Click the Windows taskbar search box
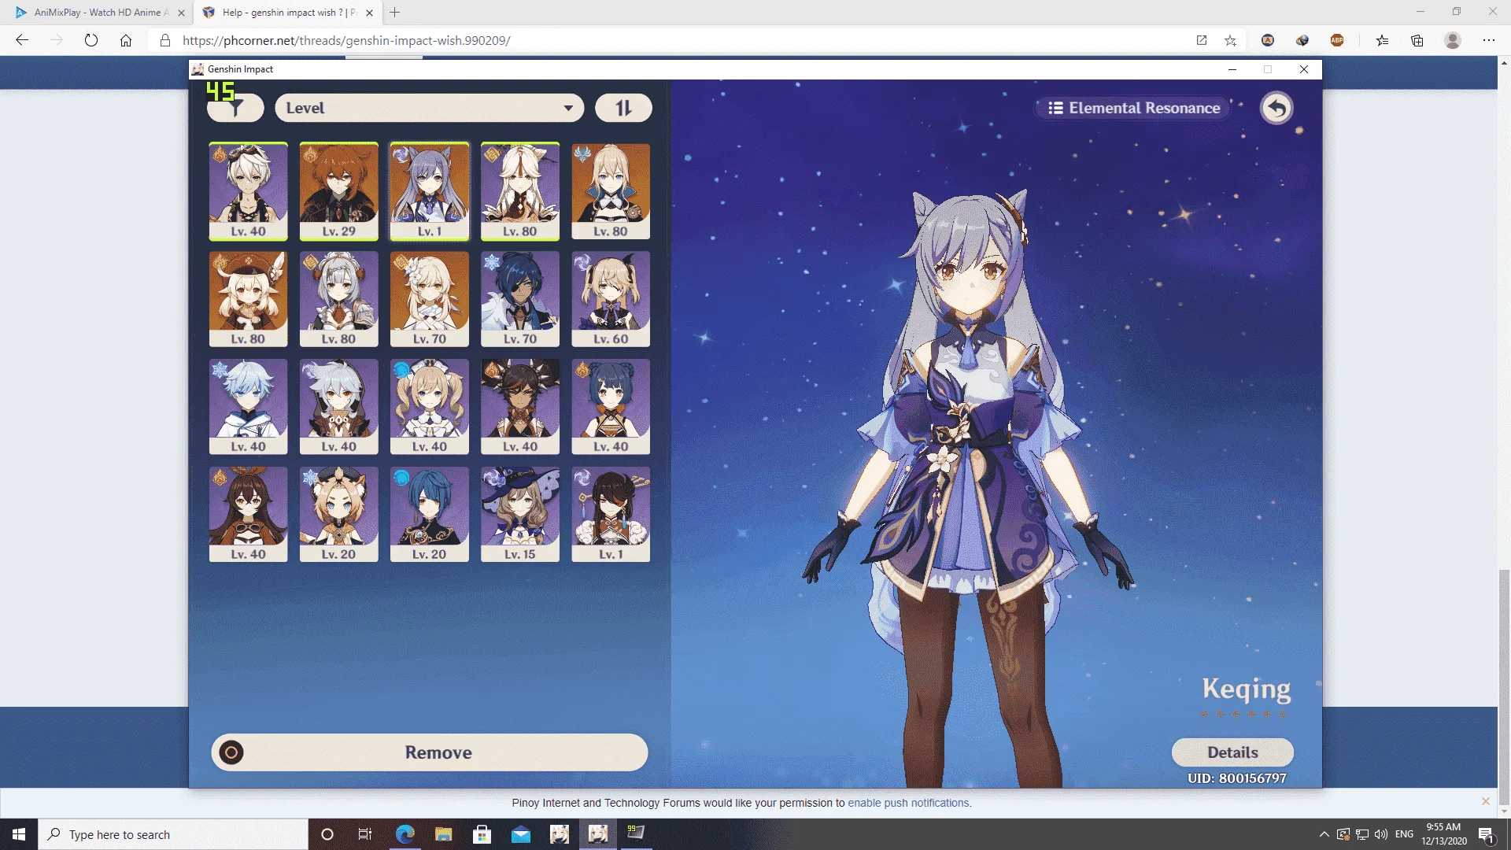Viewport: 1511px width, 850px height. coord(173,834)
